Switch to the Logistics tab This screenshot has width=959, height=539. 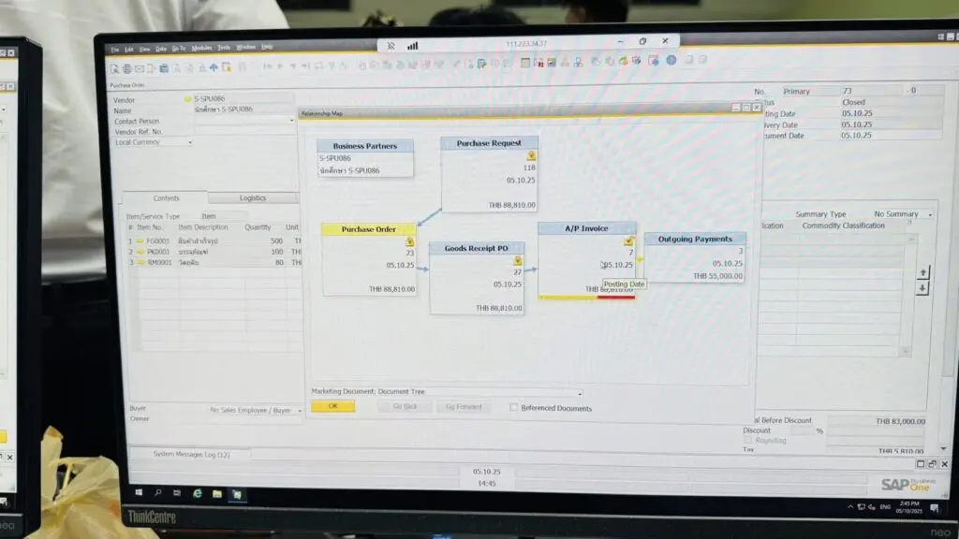252,198
